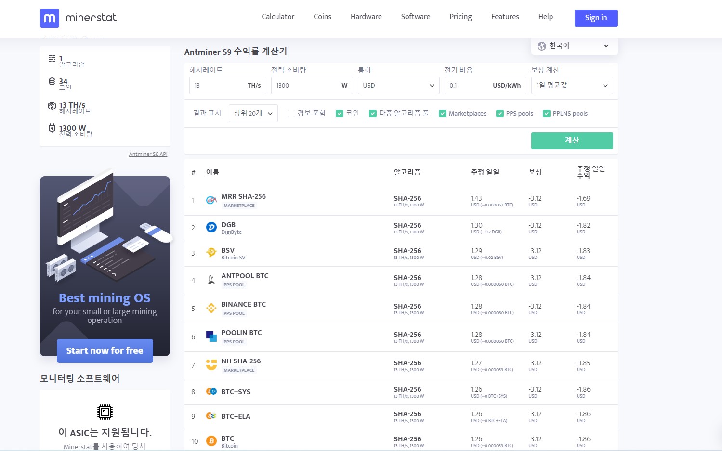Open the Coins menu item
Viewport: 722px width, 451px height.
point(322,17)
